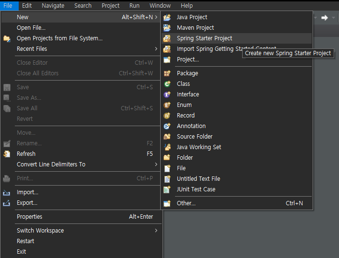339x258 pixels.
Task: Choose Java Project from New submenu
Action: (x=236, y=17)
